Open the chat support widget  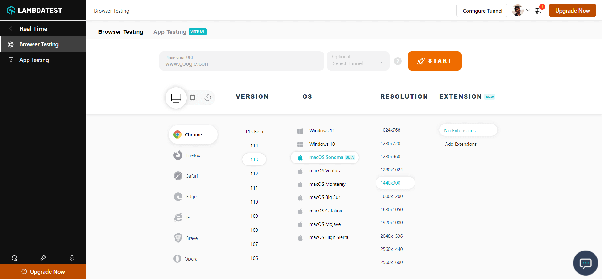pyautogui.click(x=585, y=263)
